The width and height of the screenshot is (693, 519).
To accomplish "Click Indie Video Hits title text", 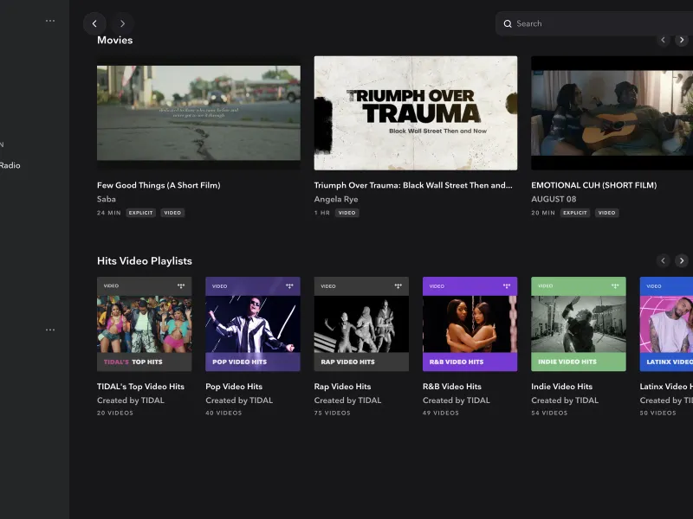I will (561, 387).
